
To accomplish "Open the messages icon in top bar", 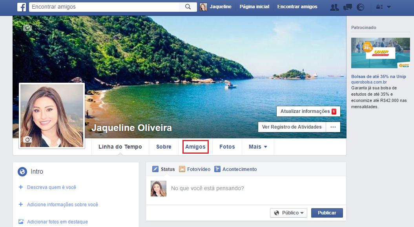I will pos(347,7).
